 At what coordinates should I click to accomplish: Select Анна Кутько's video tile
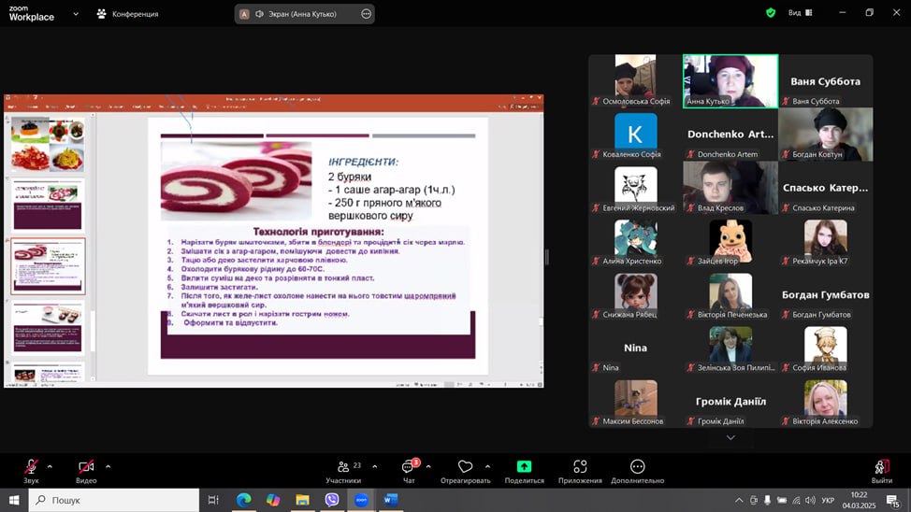pyautogui.click(x=730, y=81)
